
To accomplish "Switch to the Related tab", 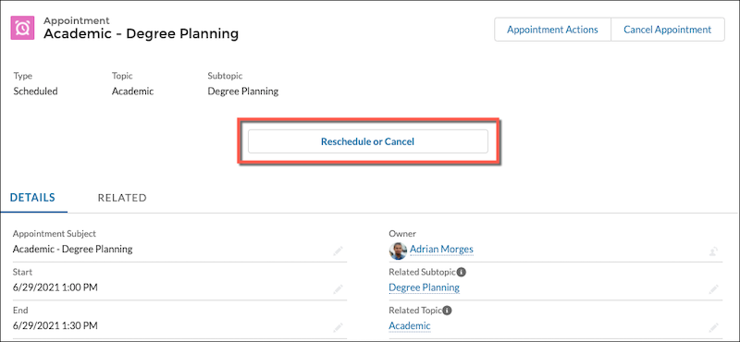I will point(122,198).
